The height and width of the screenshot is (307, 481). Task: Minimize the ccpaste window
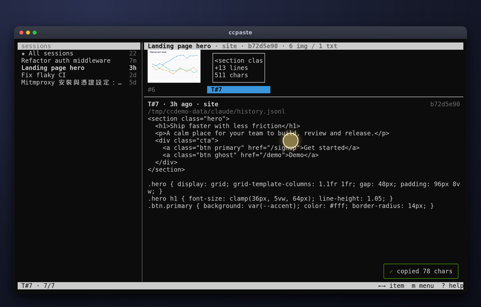pyautogui.click(x=28, y=32)
